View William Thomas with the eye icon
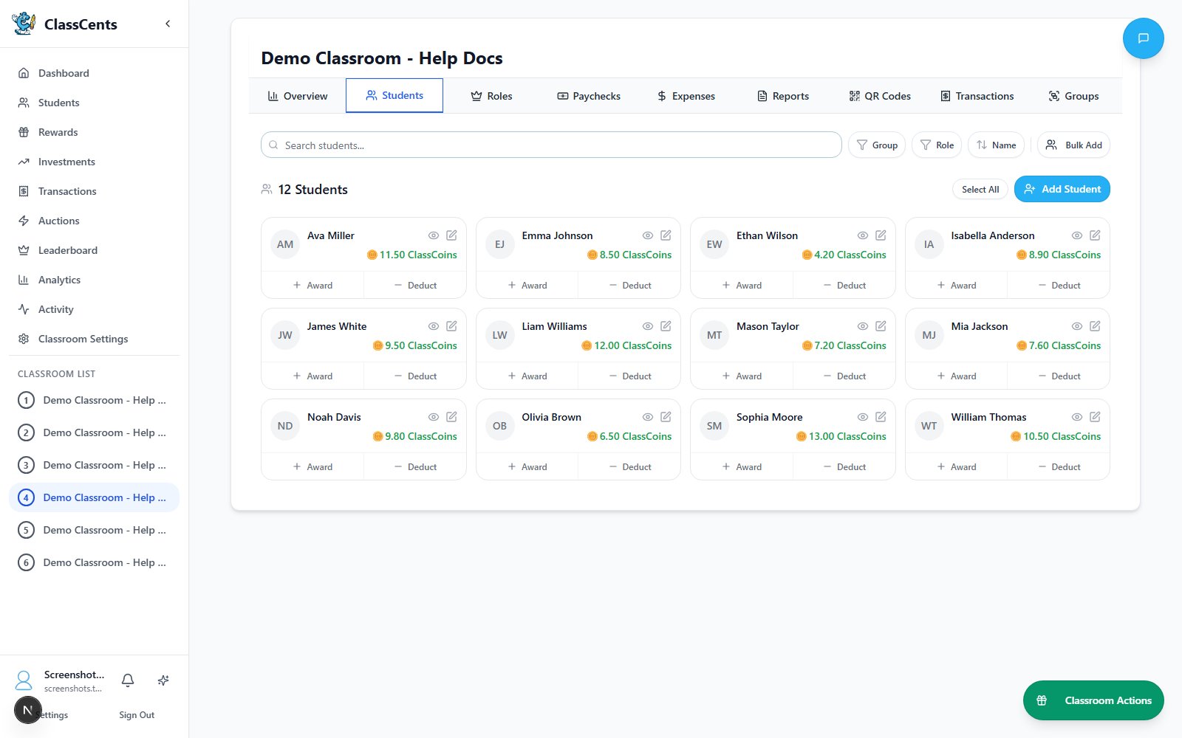This screenshot has width=1182, height=738. [1077, 417]
